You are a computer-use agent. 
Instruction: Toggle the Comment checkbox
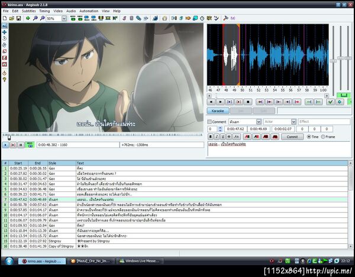tap(209, 122)
